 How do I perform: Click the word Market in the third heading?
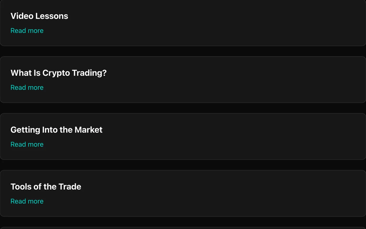point(88,130)
